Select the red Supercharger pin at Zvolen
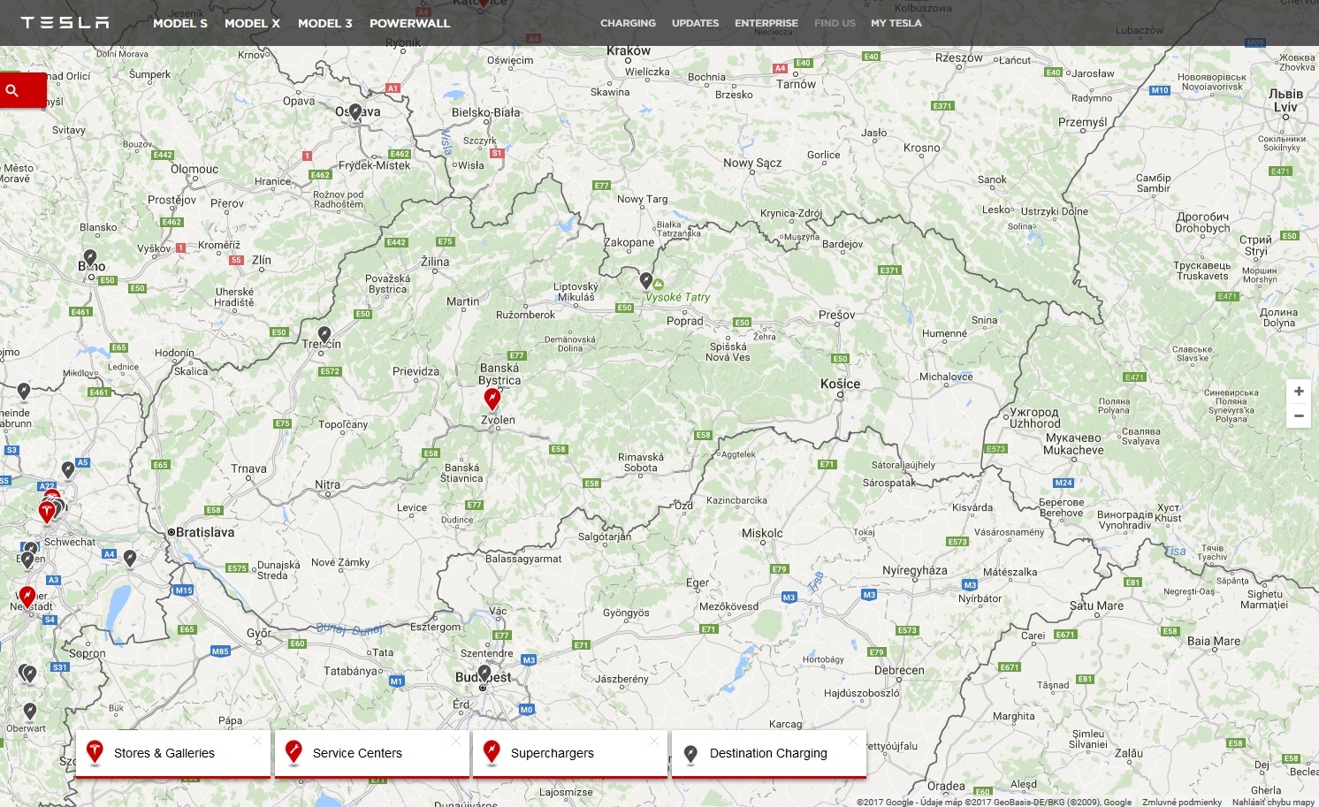Image resolution: width=1319 pixels, height=807 pixels. 492,399
